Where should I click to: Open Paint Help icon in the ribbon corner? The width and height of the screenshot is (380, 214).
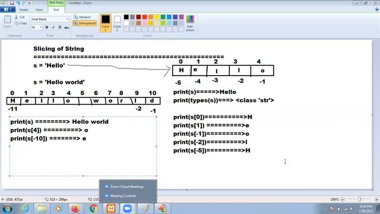point(377,10)
